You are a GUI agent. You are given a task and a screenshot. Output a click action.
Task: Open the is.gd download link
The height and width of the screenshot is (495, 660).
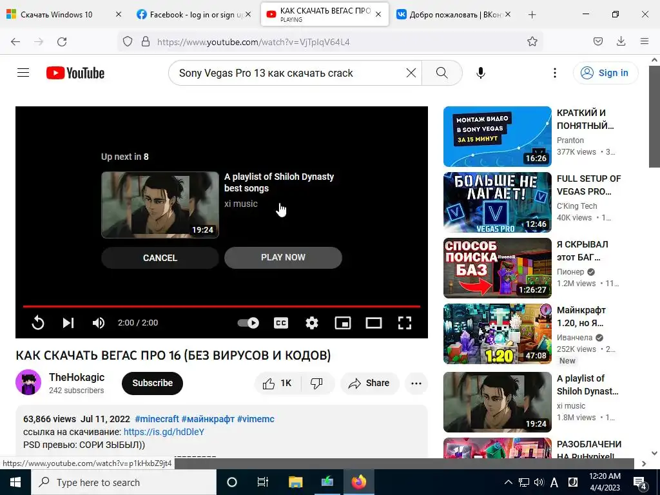point(164,432)
